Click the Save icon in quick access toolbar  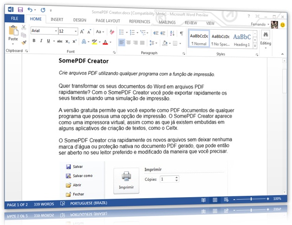20,9
